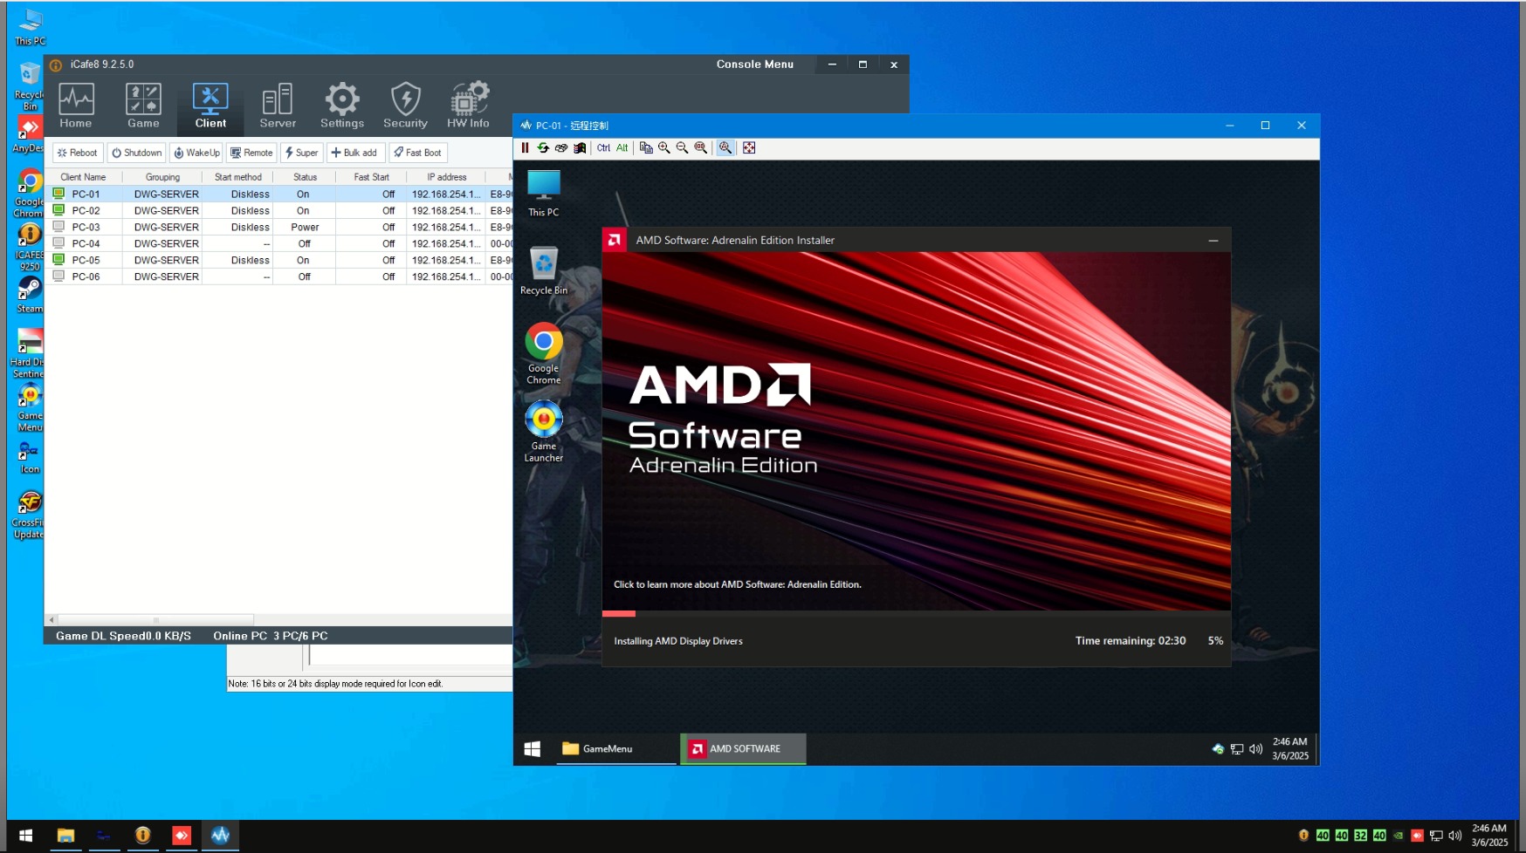
Task: Click the clipboard copy icon in remote toolbar
Action: coord(646,147)
